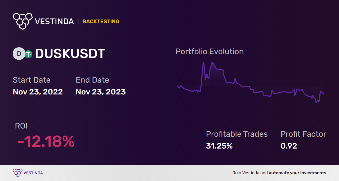This screenshot has width=339, height=181.
Task: Click the Start Date label
Action: 32,80
